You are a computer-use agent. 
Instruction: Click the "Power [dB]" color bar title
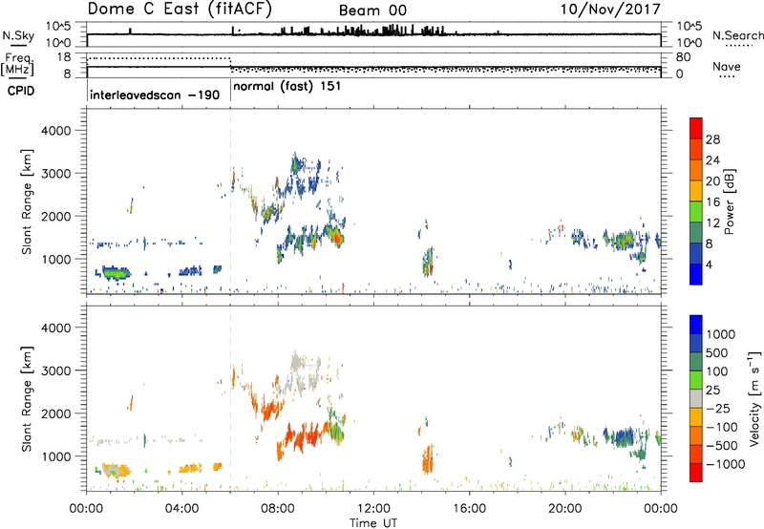729,201
